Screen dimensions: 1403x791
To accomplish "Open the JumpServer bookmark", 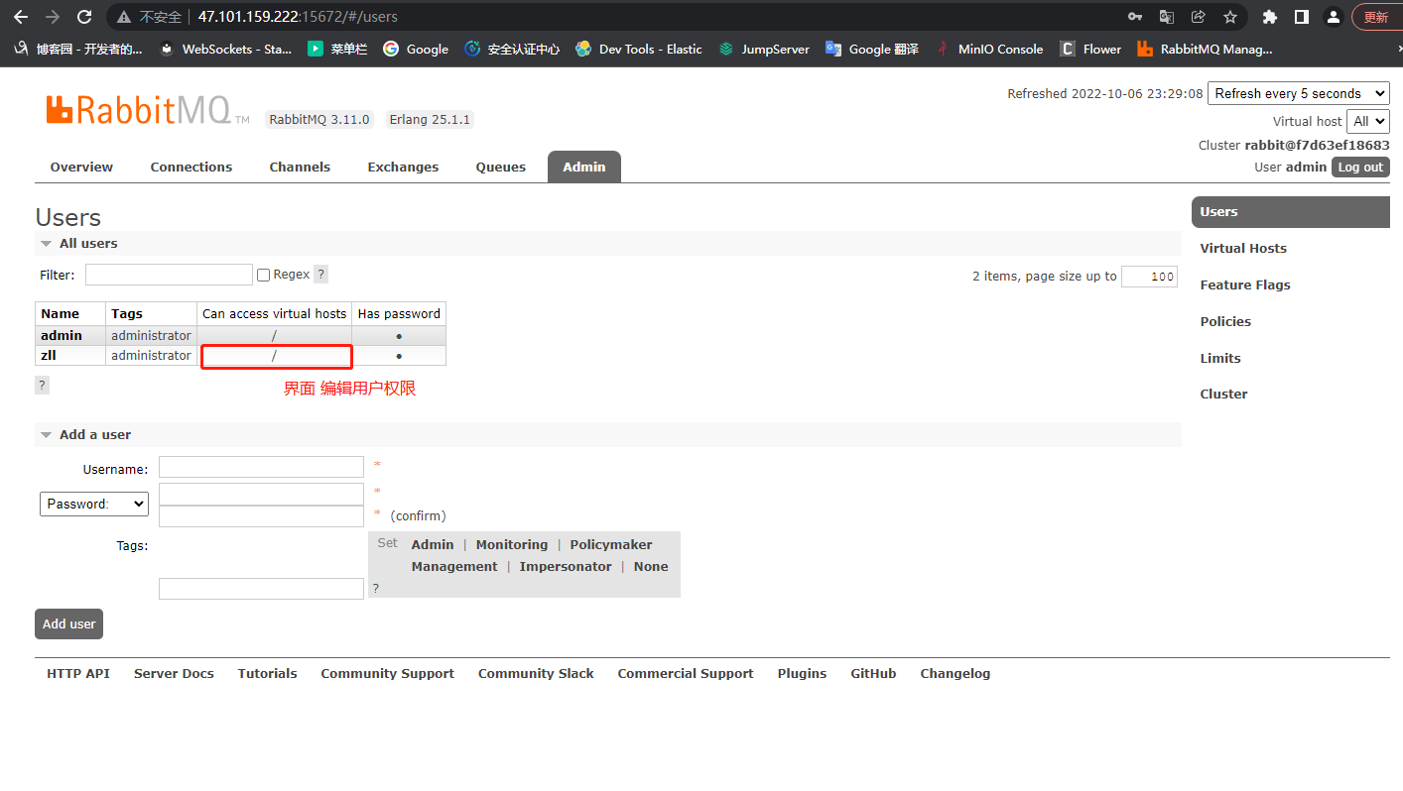I will pos(764,49).
